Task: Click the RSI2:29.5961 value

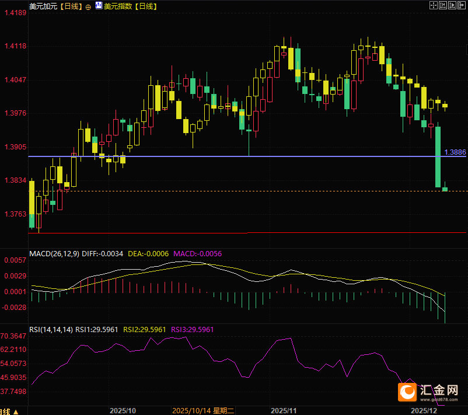Action: pos(145,330)
